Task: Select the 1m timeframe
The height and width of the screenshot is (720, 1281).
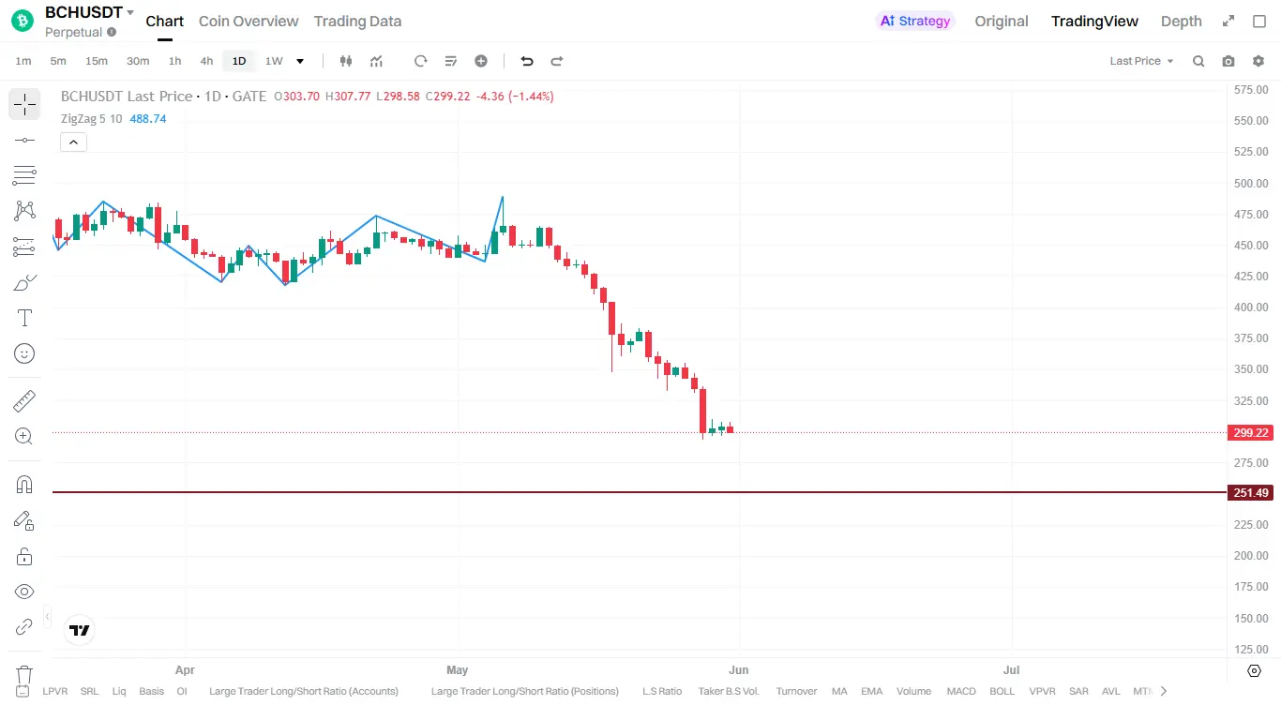Action: pos(23,61)
